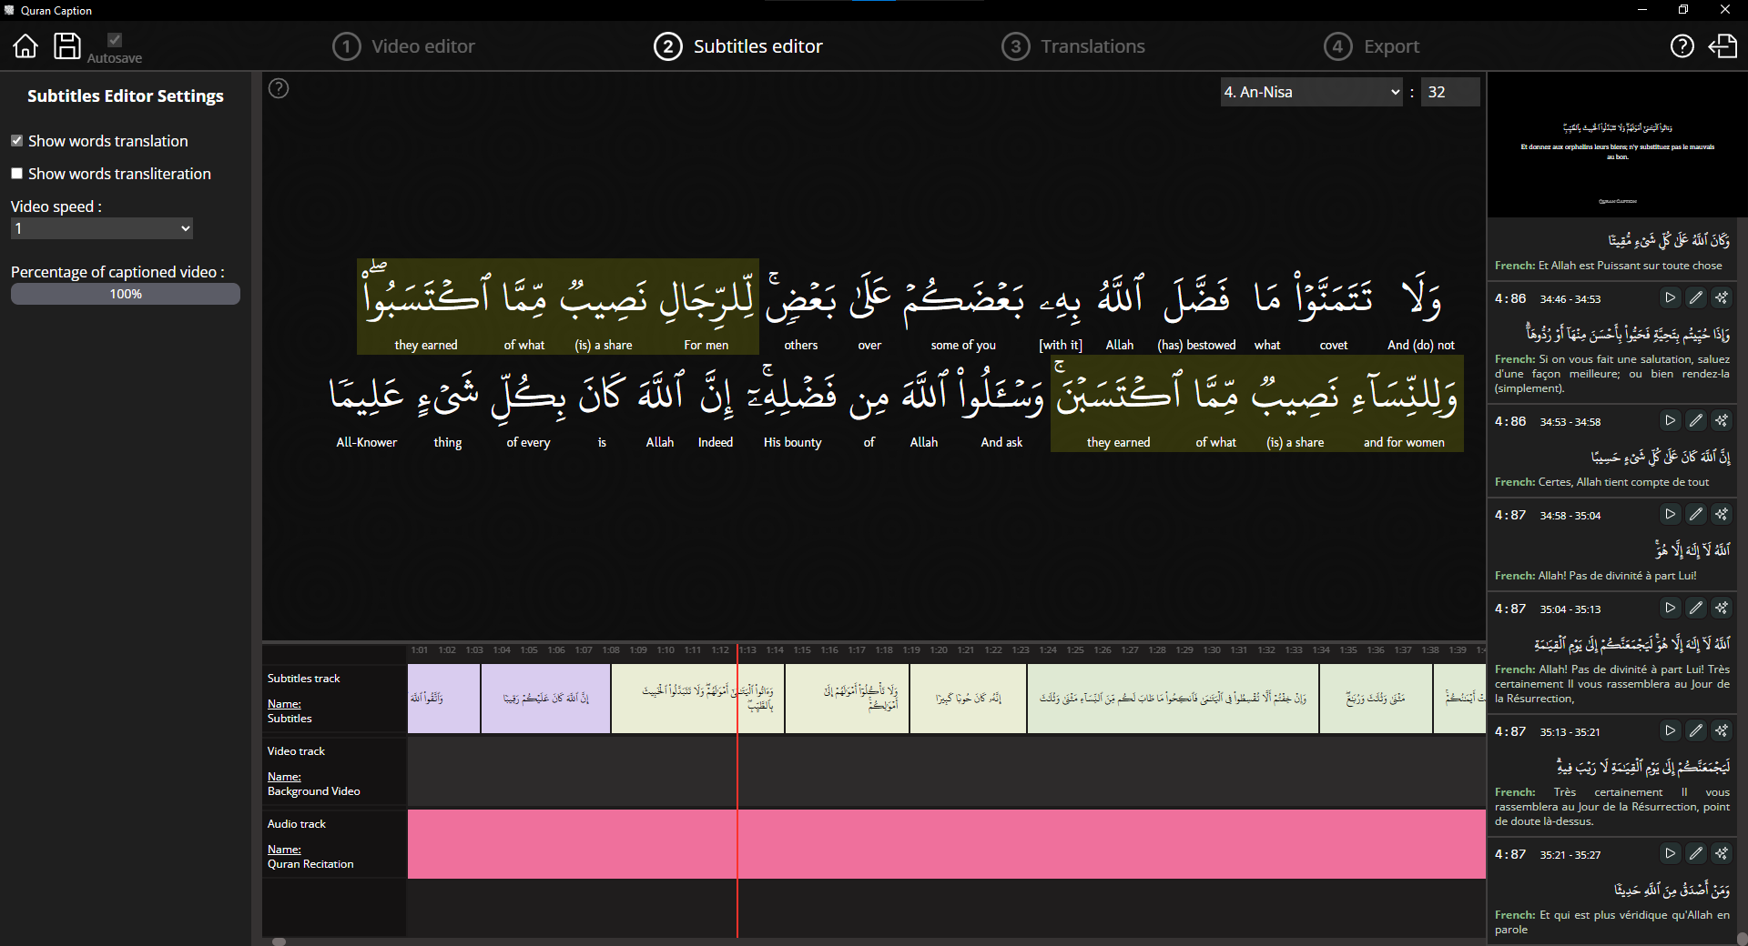Click the first purple subtitle clip in the track
1748x946 pixels.
tap(443, 698)
